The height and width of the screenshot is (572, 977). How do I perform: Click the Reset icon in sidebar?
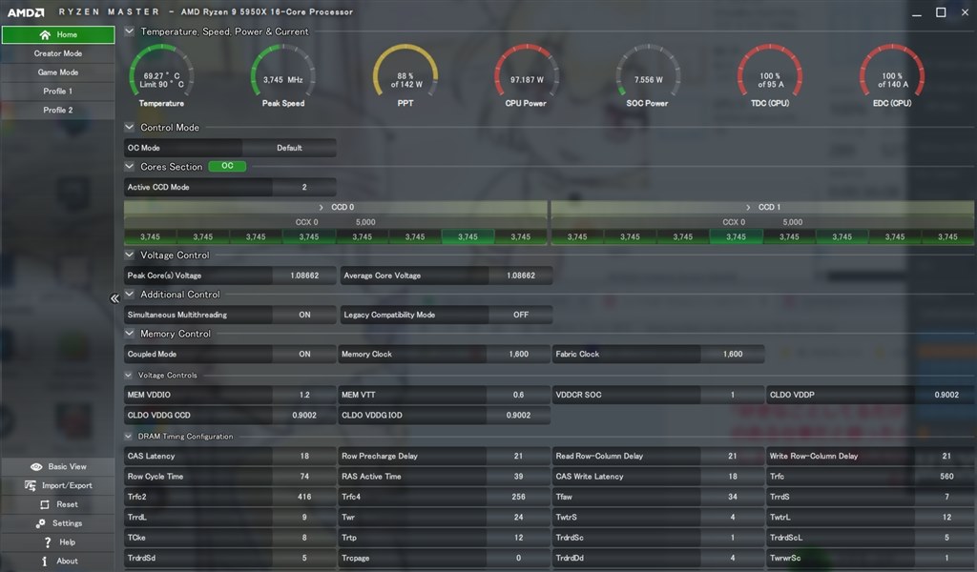pos(44,504)
